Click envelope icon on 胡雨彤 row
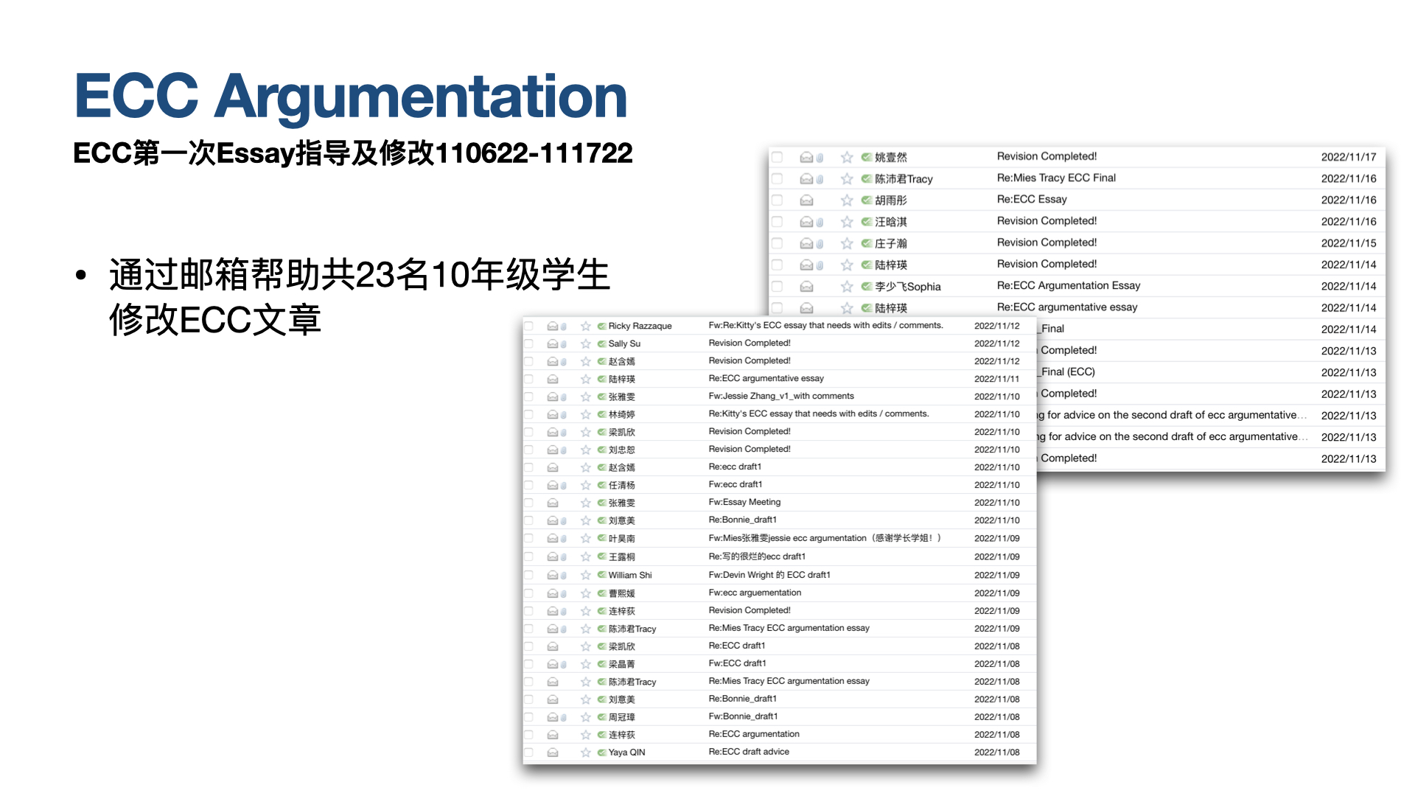This screenshot has height=796, width=1415. tap(807, 200)
